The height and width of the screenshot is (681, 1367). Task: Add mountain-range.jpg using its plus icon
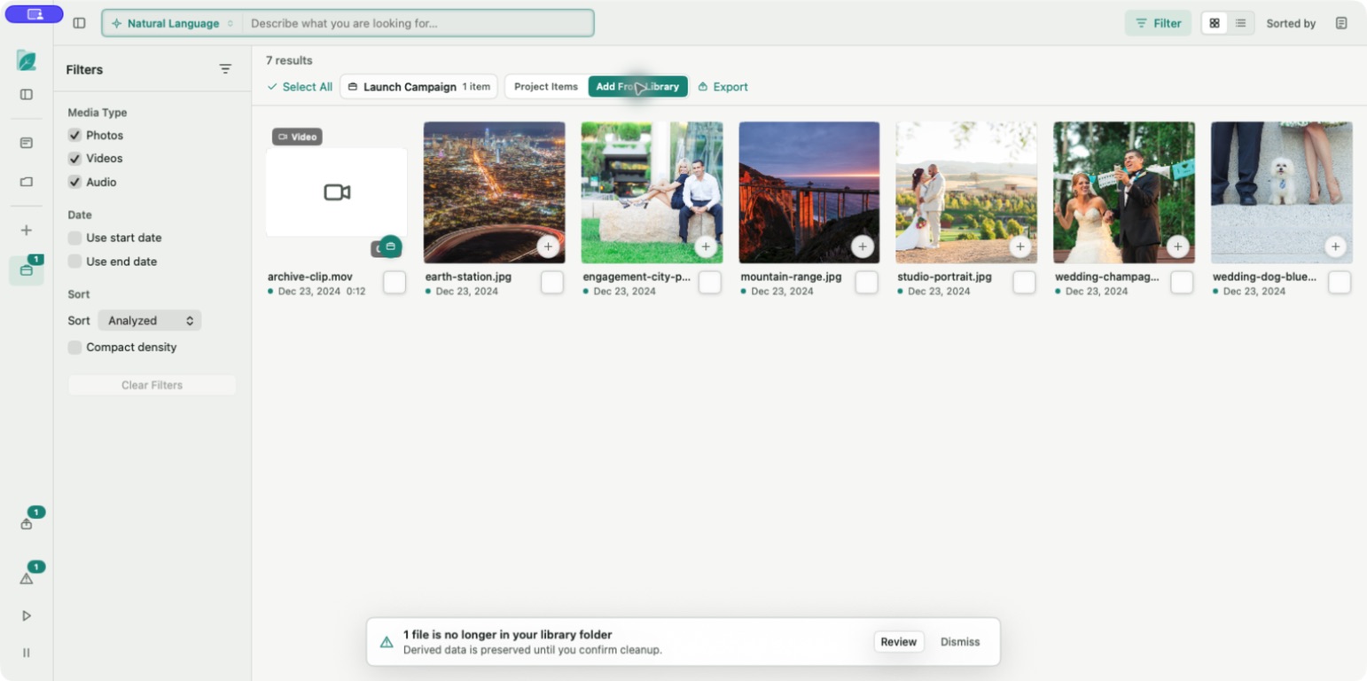click(x=863, y=247)
